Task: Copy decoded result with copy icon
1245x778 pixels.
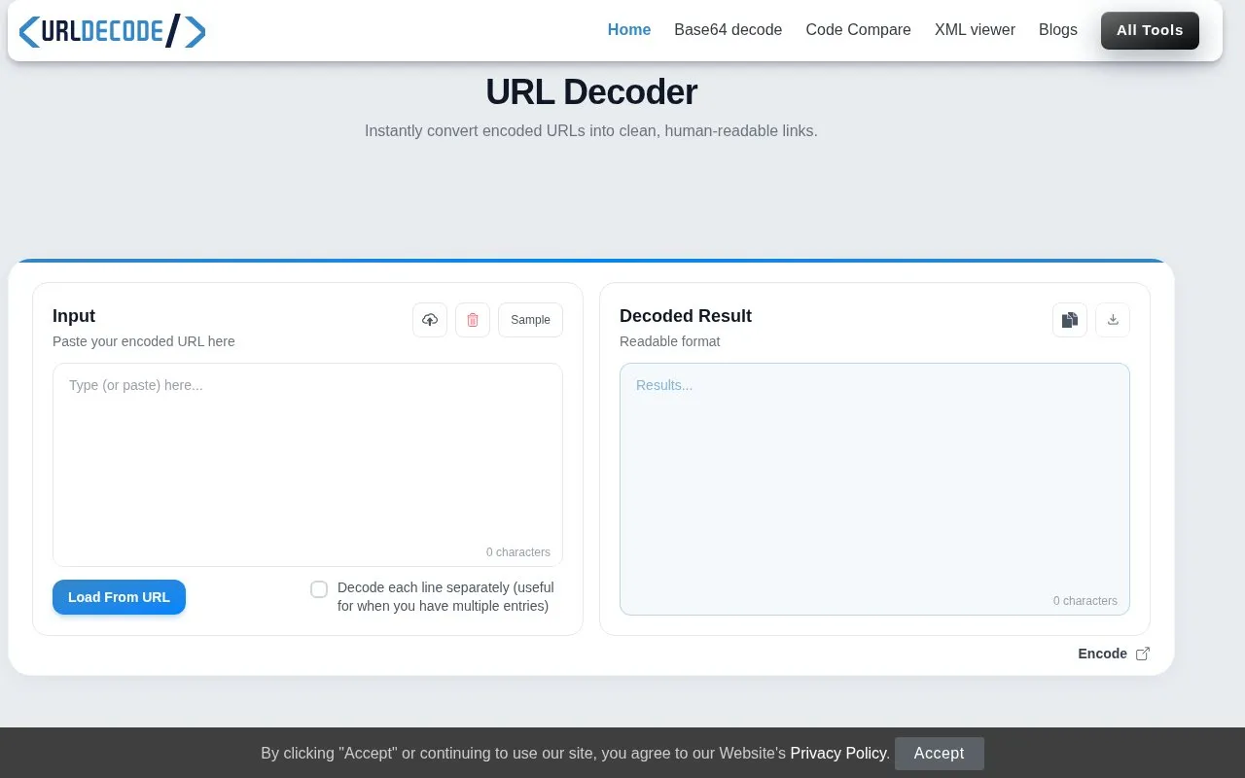Action: coord(1070,320)
